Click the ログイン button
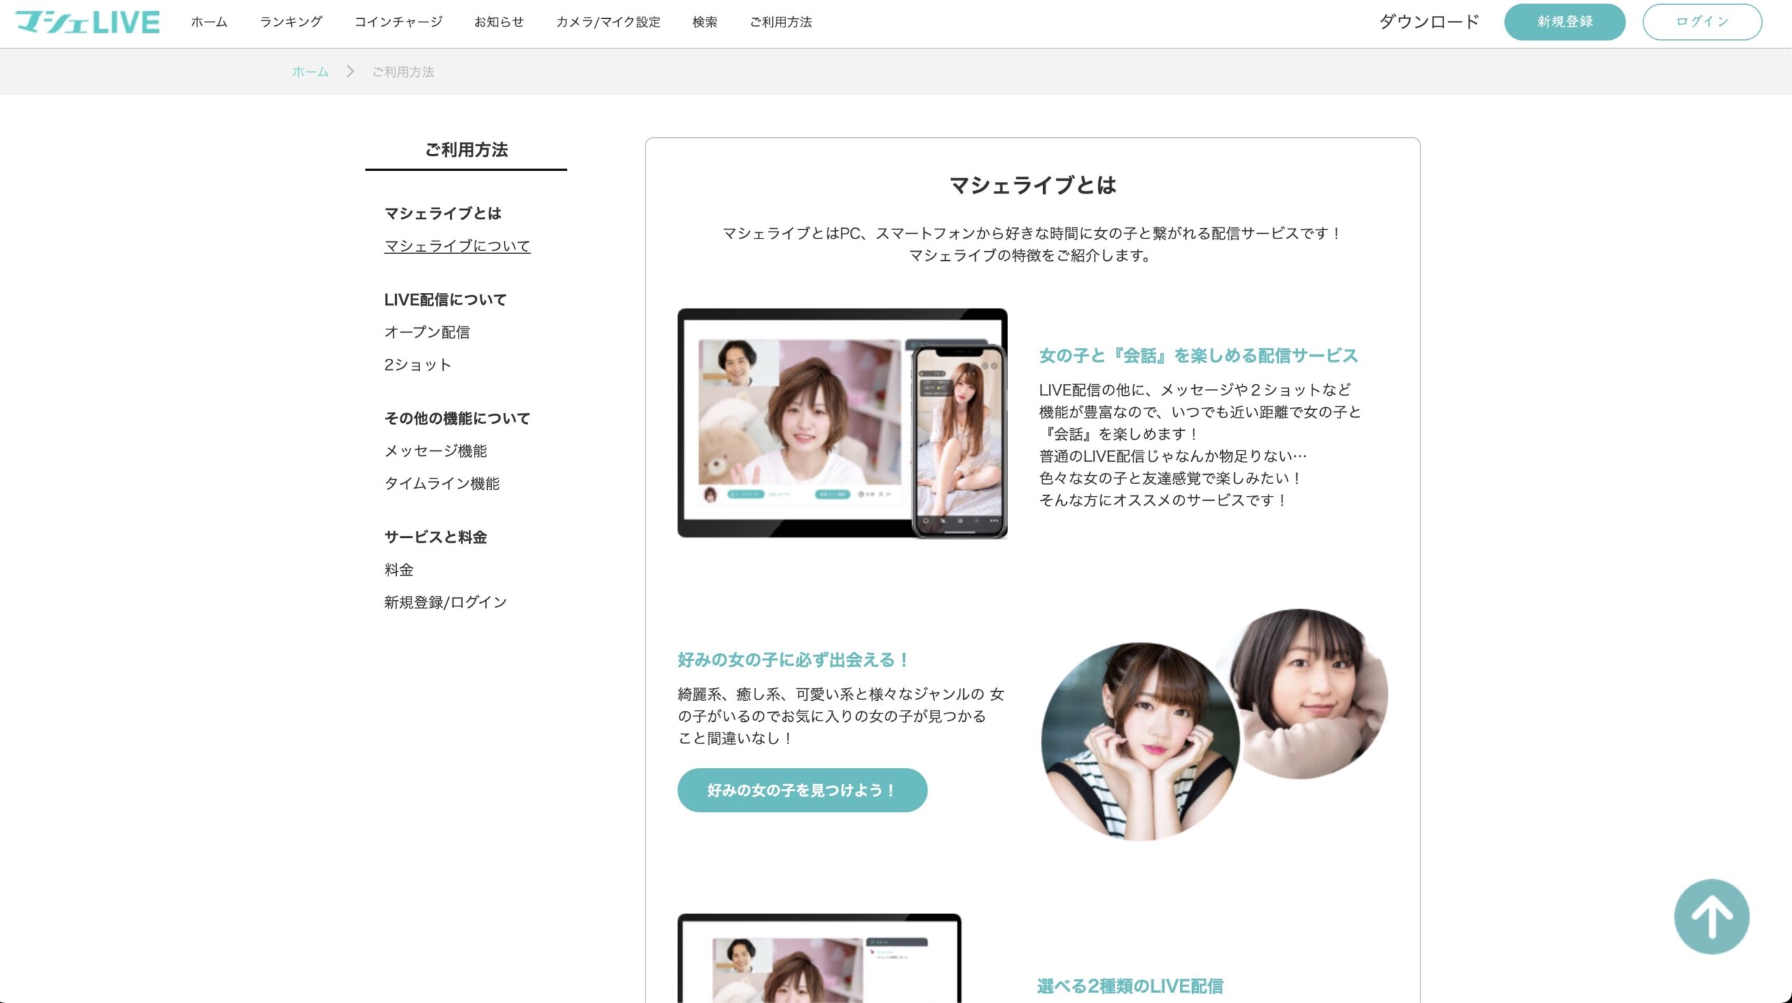This screenshot has width=1792, height=1003. point(1702,22)
